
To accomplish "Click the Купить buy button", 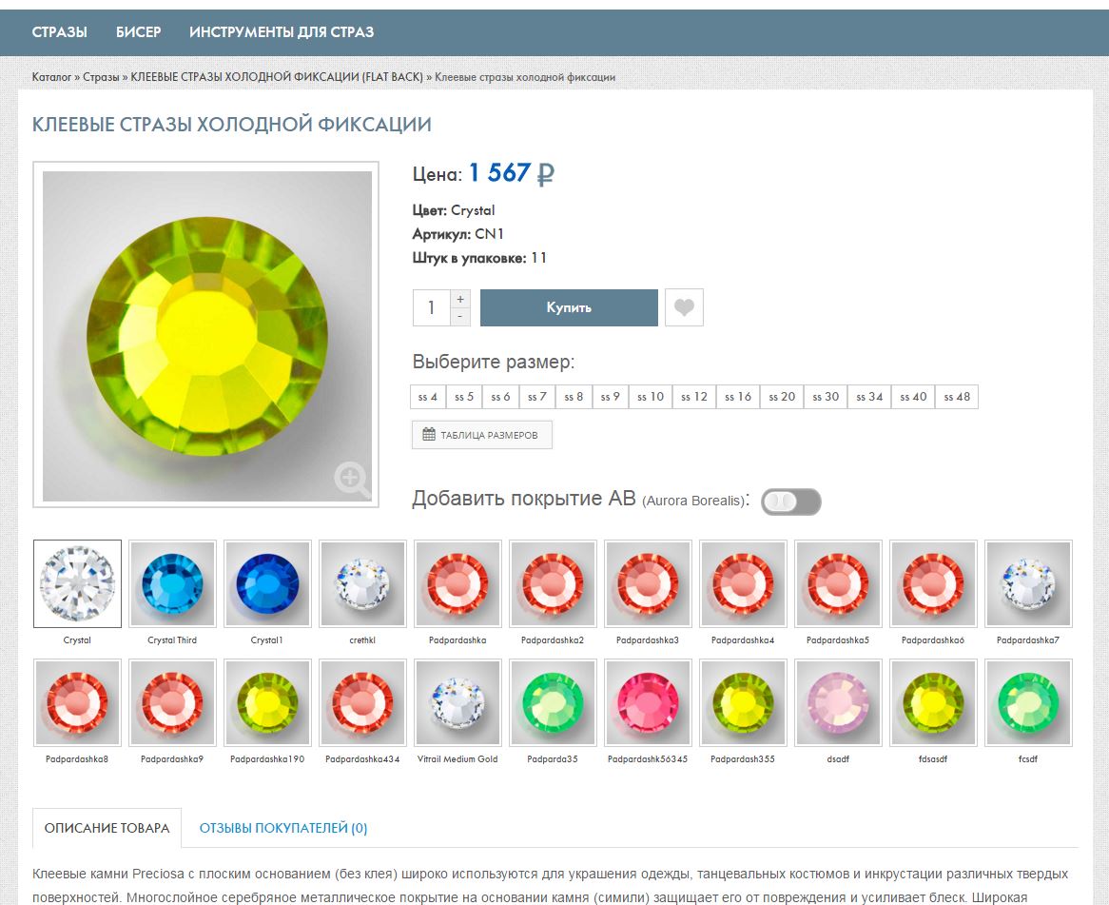I will (x=569, y=307).
